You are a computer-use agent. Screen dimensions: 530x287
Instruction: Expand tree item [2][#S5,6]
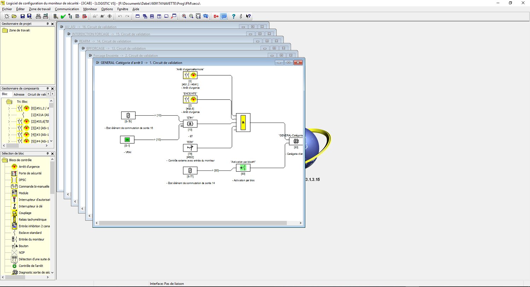(x=9, y=121)
